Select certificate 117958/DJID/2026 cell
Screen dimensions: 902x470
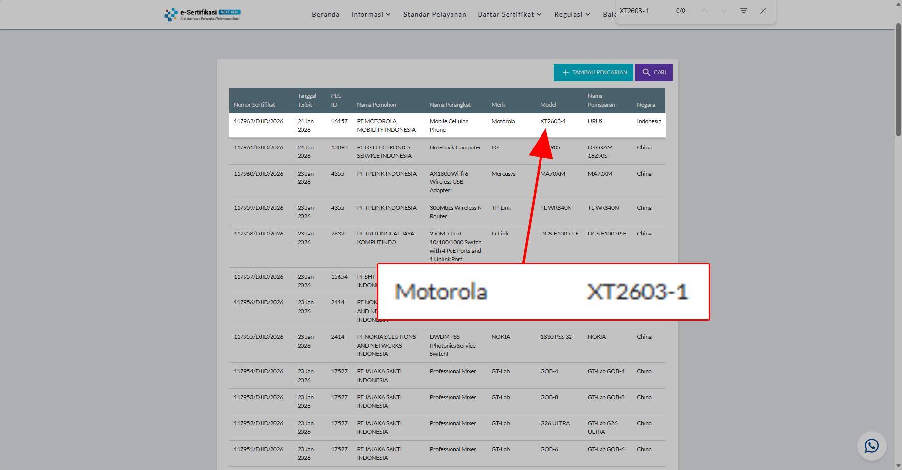(x=258, y=234)
